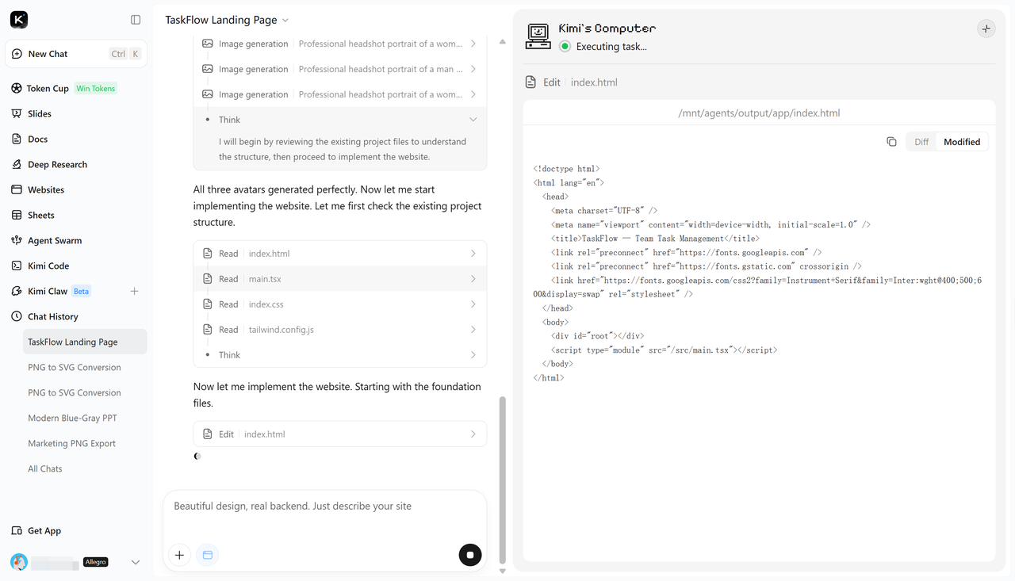
Task: Open Token Cup via its soccer ball icon
Action: 17,88
